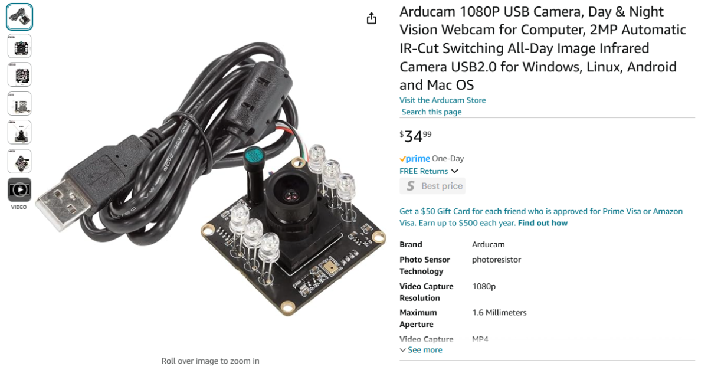Visit the Arducam Store link

click(442, 100)
